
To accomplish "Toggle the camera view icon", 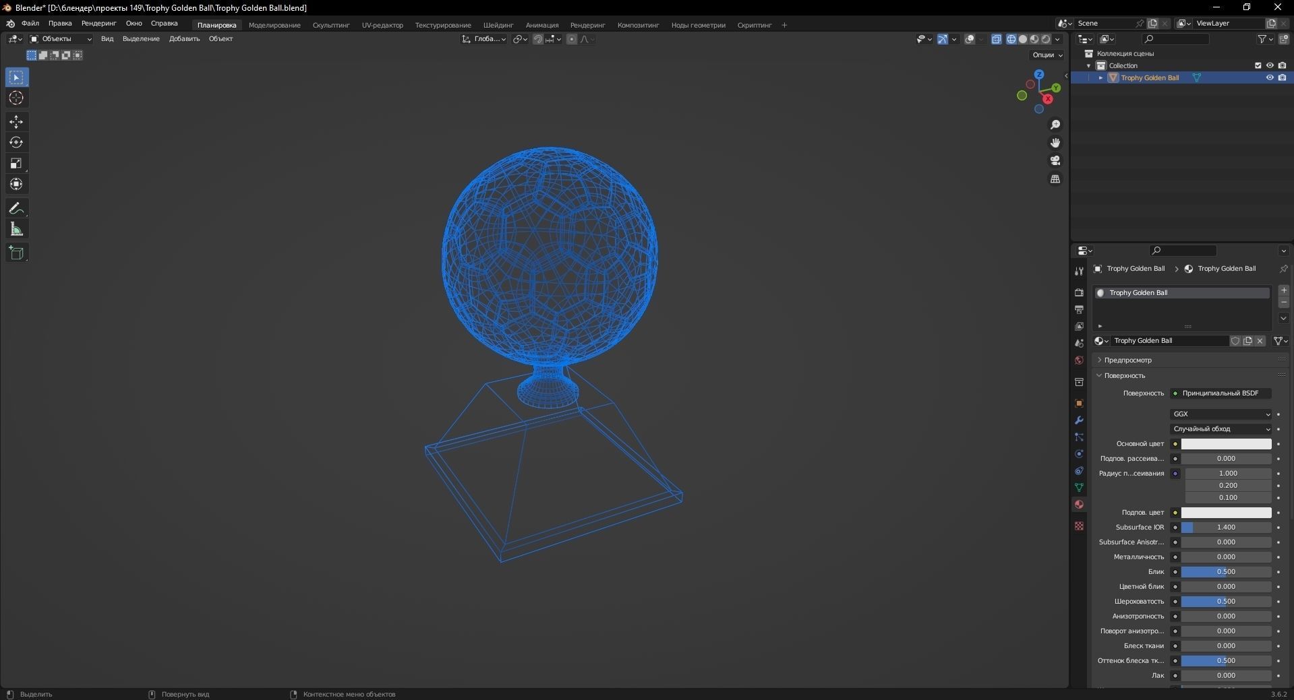I will click(x=1055, y=161).
